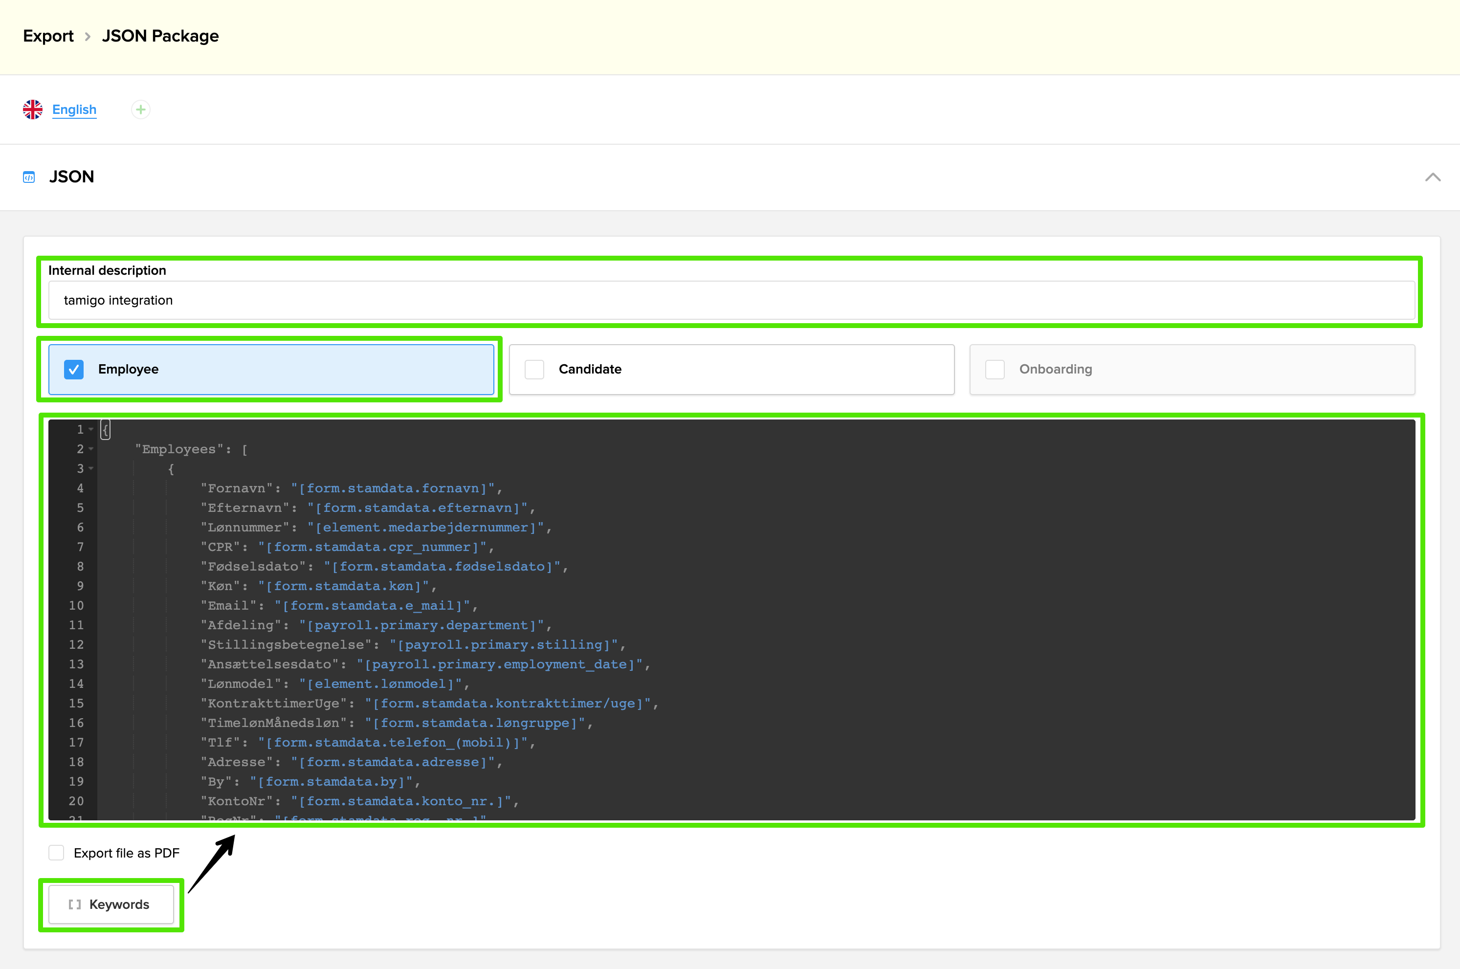Click the JSON section header title
Image resolution: width=1460 pixels, height=969 pixels.
(72, 177)
